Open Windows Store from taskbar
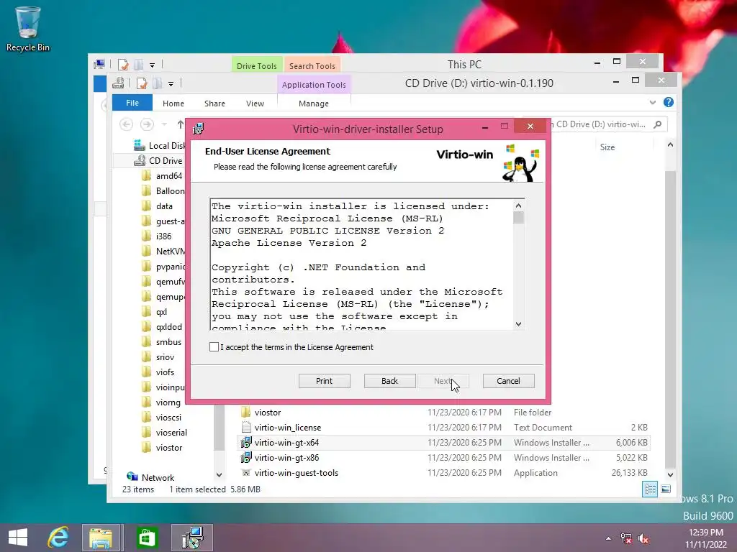Image resolution: width=737 pixels, height=552 pixels. point(147,538)
